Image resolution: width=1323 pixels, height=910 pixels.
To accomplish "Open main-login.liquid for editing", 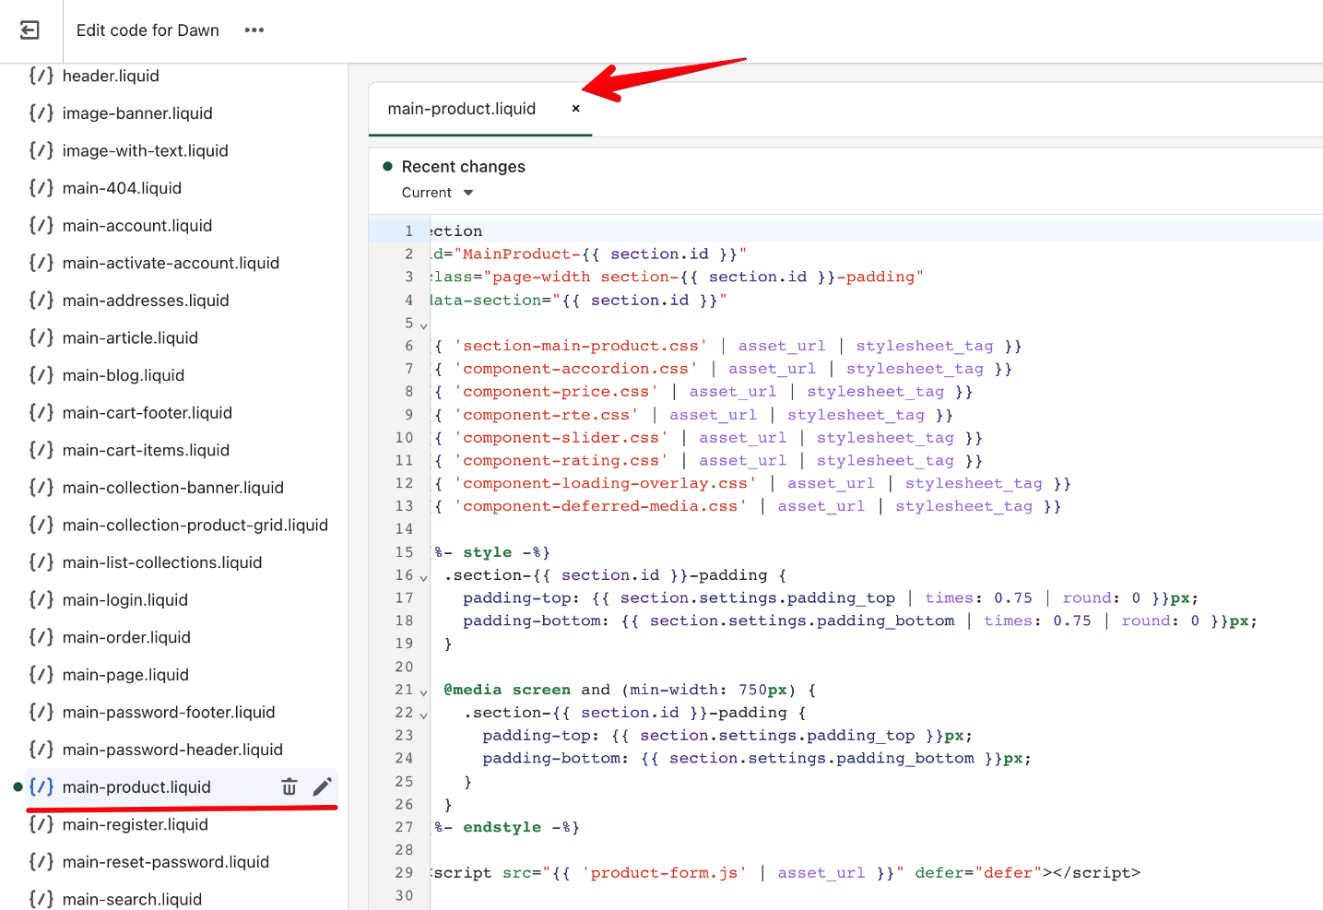I will point(124,599).
